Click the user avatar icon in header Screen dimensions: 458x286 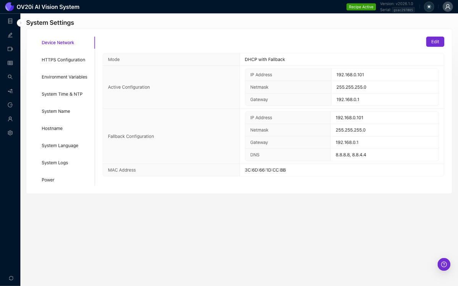tap(448, 7)
